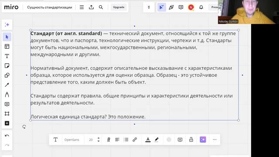279x157 pixels.
Task: Click the Redo arrow
Action: [7, 145]
